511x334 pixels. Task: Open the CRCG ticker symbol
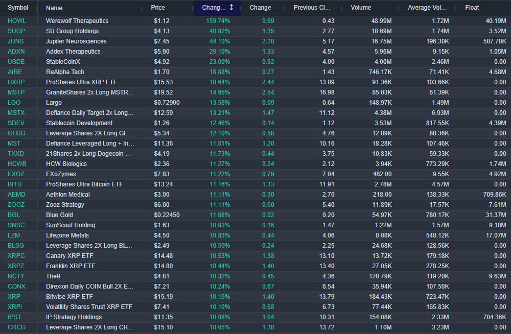17,327
